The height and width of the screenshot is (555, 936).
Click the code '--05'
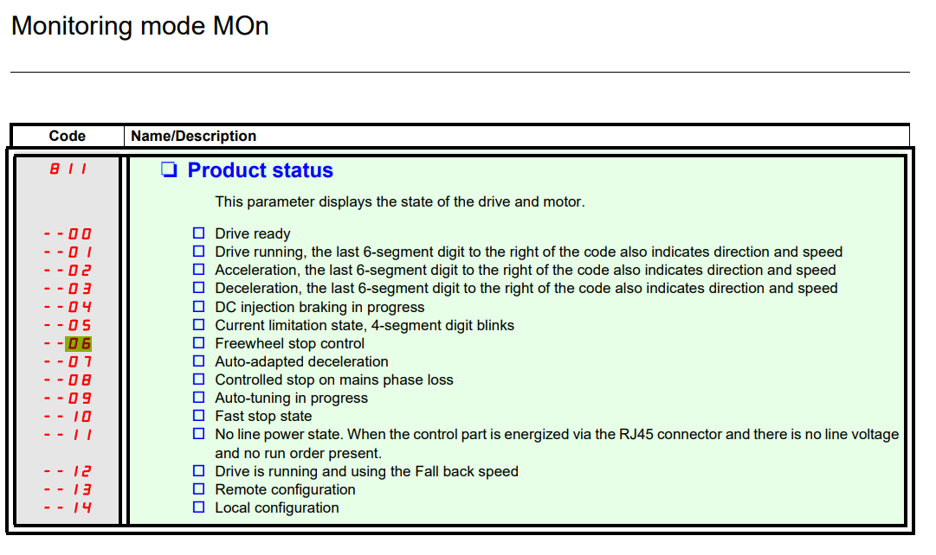click(68, 326)
